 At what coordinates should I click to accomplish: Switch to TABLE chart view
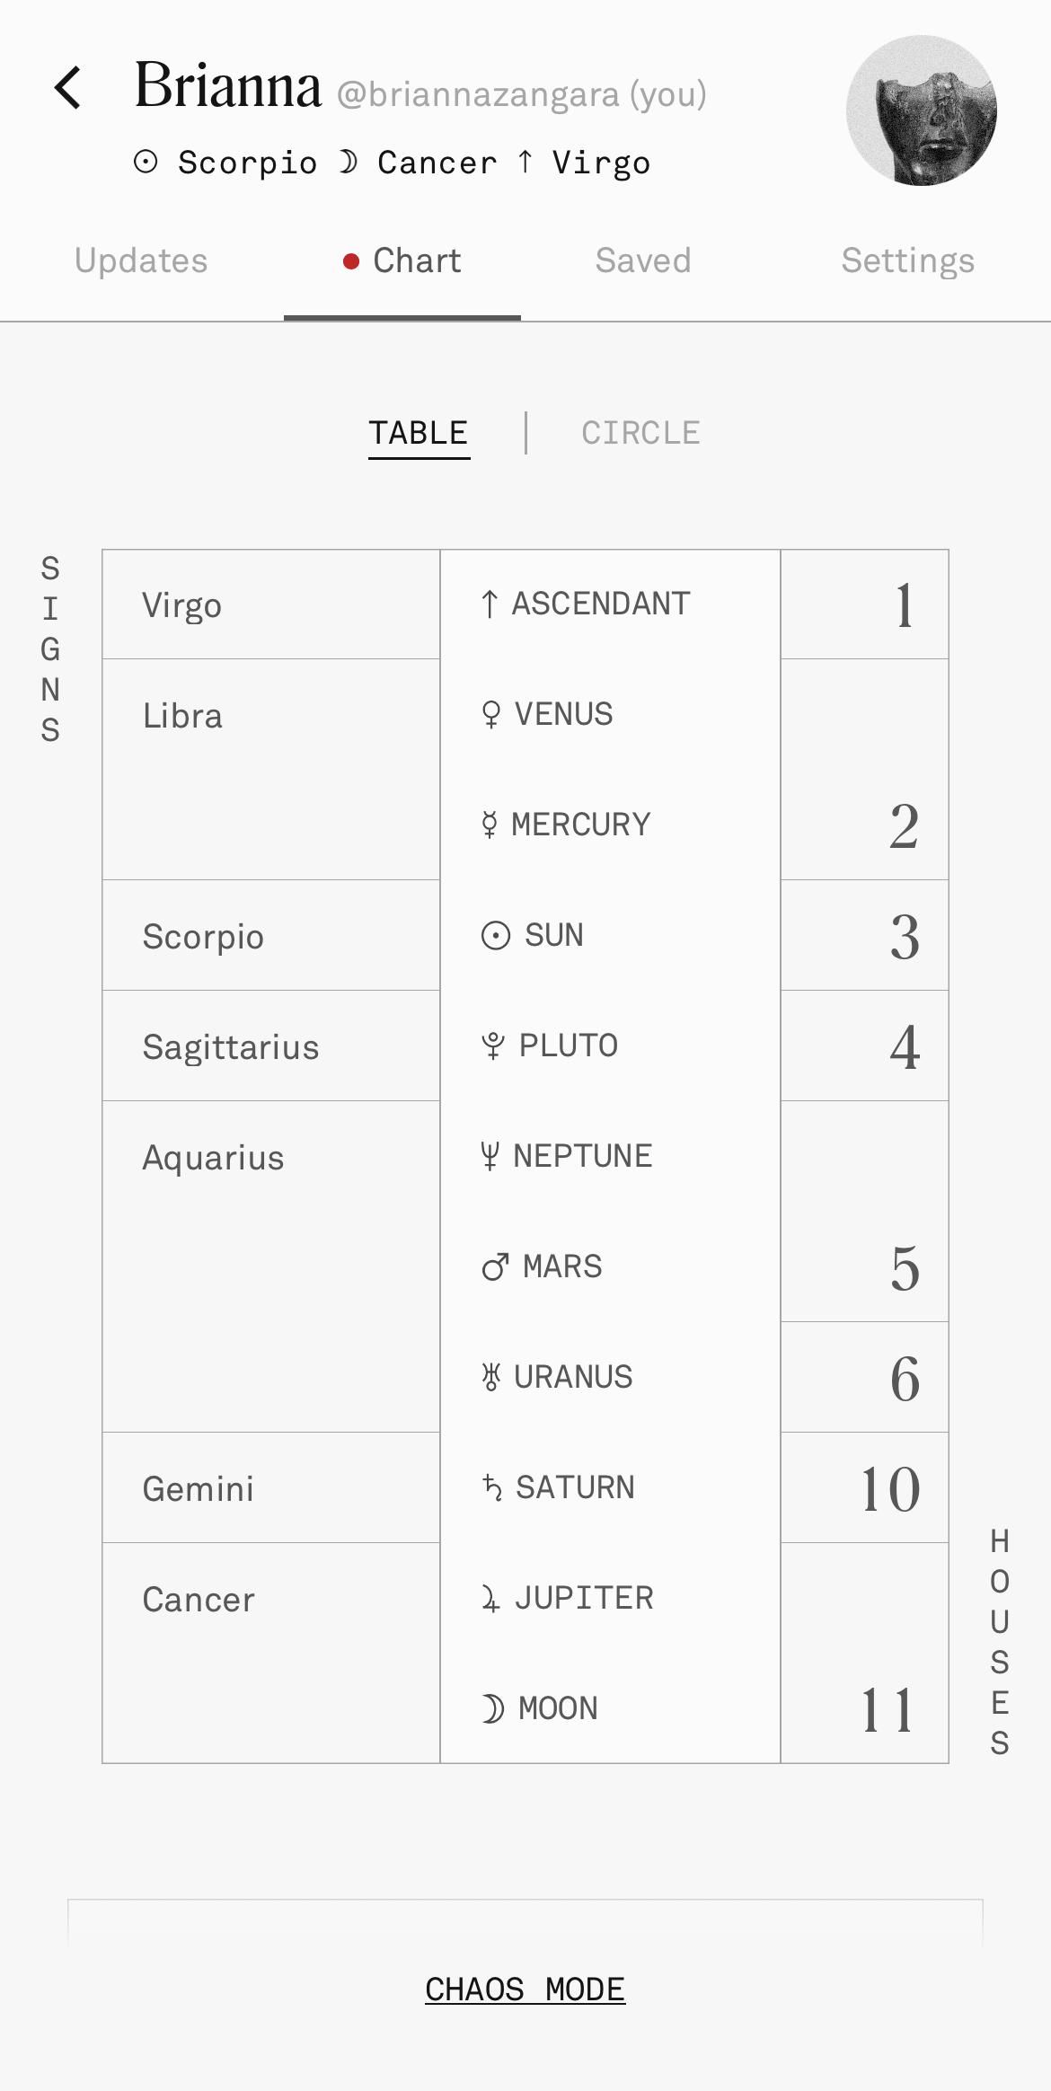(x=419, y=434)
